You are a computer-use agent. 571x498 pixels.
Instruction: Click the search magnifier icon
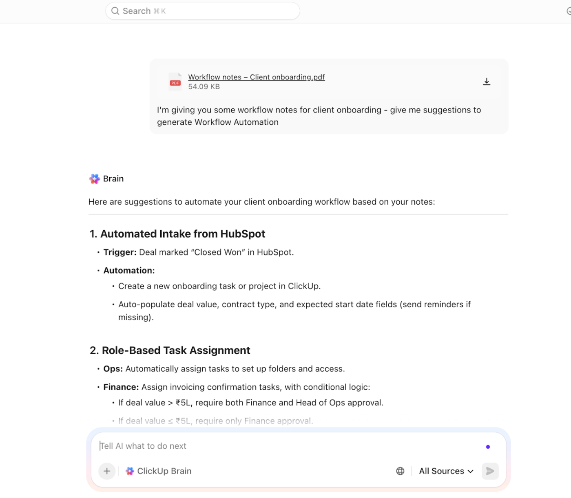[115, 11]
